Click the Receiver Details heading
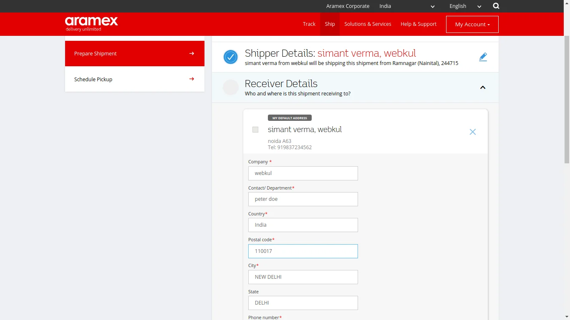 pyautogui.click(x=281, y=84)
